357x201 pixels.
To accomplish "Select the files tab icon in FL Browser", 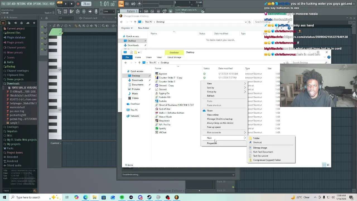I will (x=9, y=23).
